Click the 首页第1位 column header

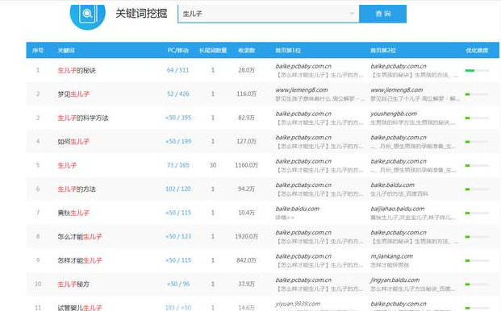(x=288, y=51)
